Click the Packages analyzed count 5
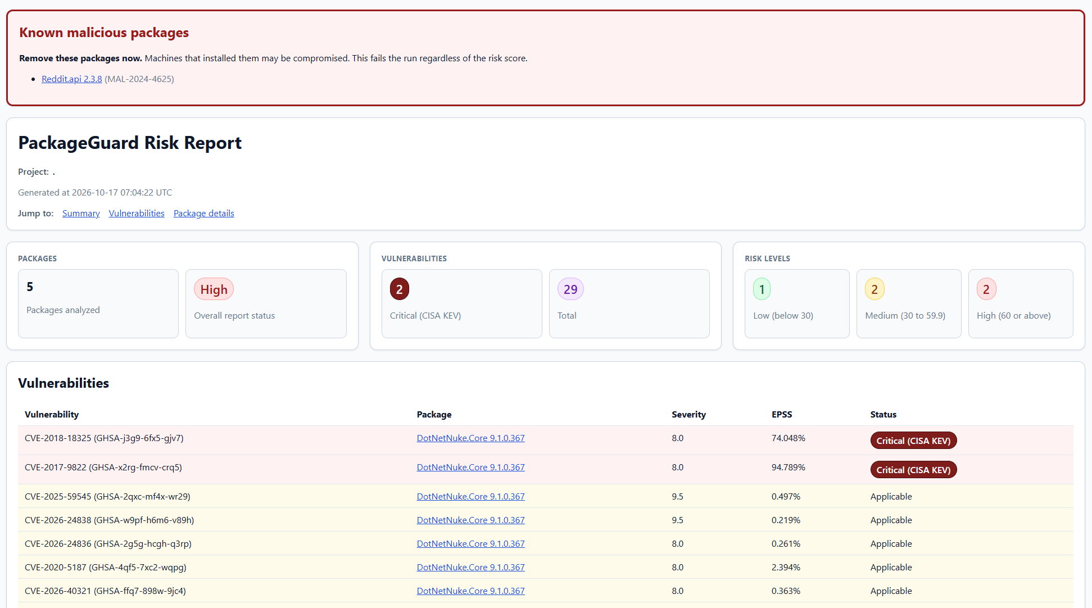 30,287
